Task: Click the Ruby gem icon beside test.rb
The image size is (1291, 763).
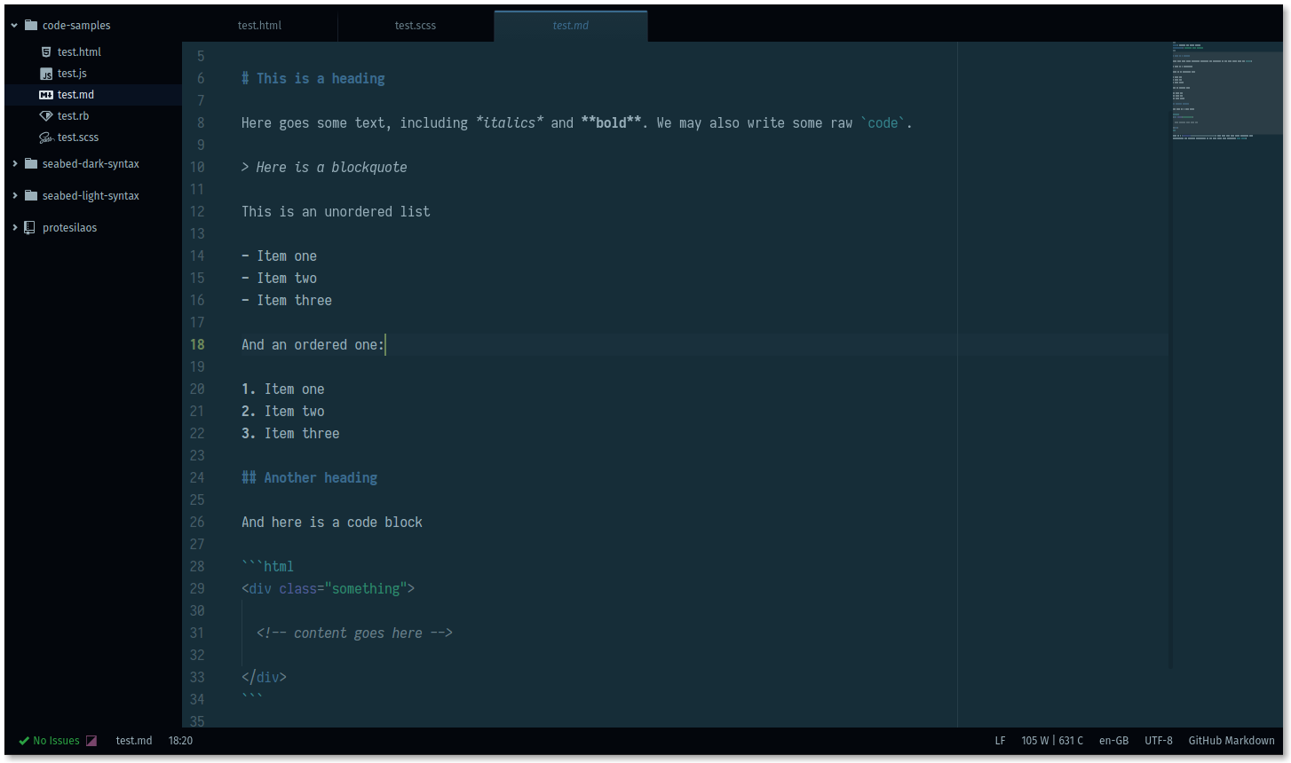Action: (46, 116)
